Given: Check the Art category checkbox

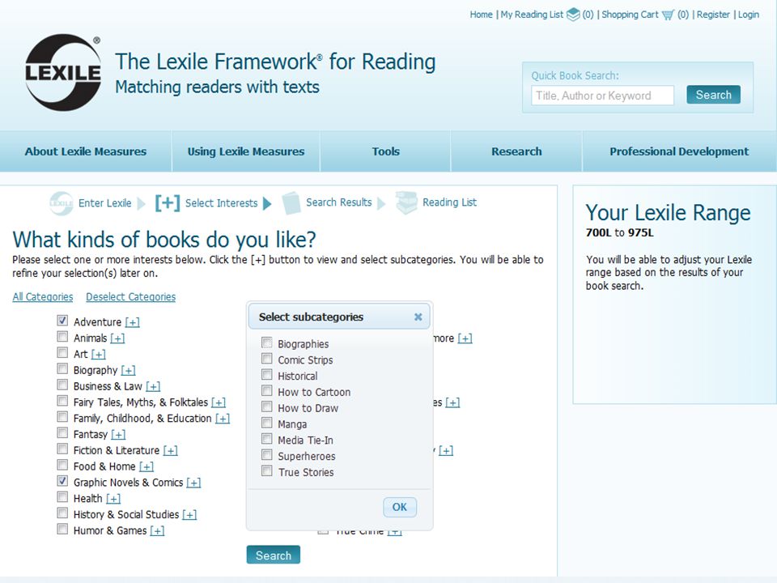Looking at the screenshot, I should pos(62,352).
